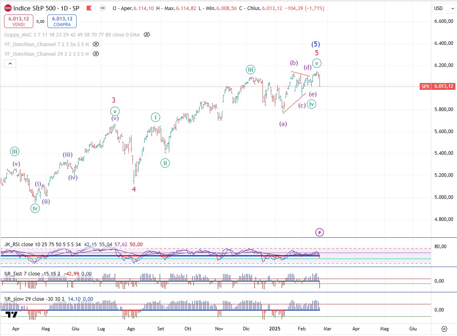
Task: Select the red 3 wave label
Action: tap(114, 100)
